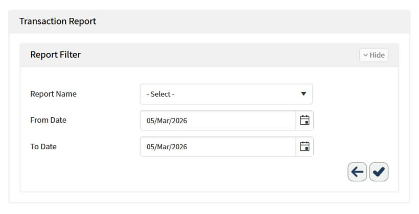The width and height of the screenshot is (419, 214).
Task: Click the Transaction Report page title
Action: 58,21
